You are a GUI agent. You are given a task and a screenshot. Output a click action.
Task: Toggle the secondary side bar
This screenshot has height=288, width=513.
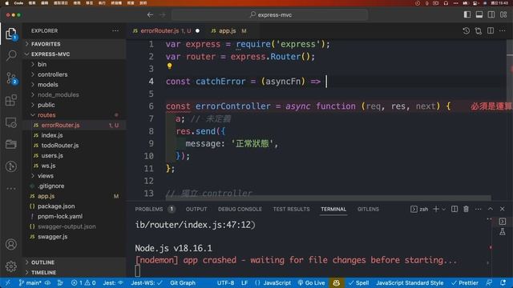coord(491,14)
